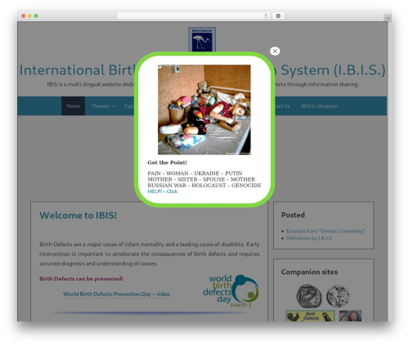Click the world birth defects day logo

231,291
